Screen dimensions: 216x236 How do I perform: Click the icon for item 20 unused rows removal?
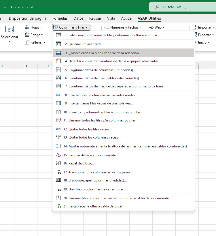click(58, 198)
